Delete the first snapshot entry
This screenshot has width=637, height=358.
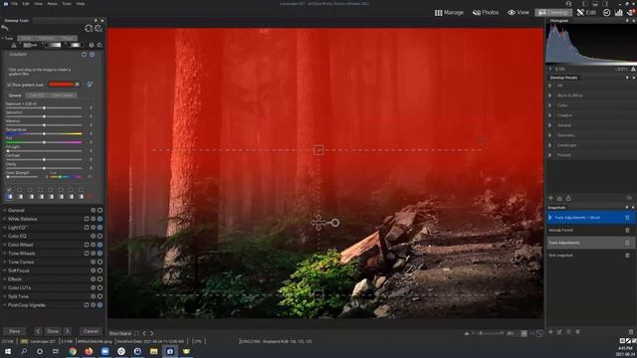point(627,256)
